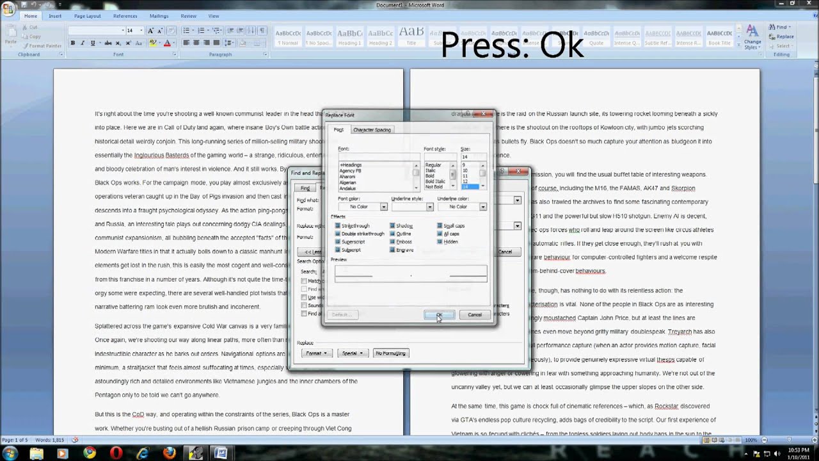Click the Change Styles icon
This screenshot has width=819, height=461.
pyautogui.click(x=752, y=37)
